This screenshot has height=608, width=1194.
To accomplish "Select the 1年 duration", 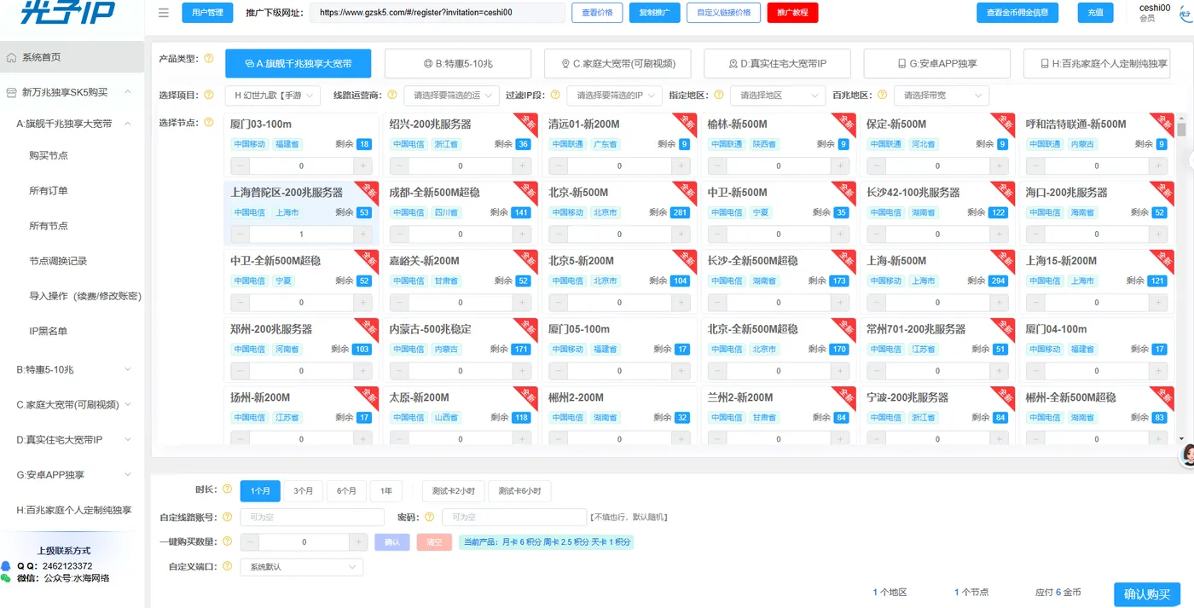I will [x=386, y=490].
